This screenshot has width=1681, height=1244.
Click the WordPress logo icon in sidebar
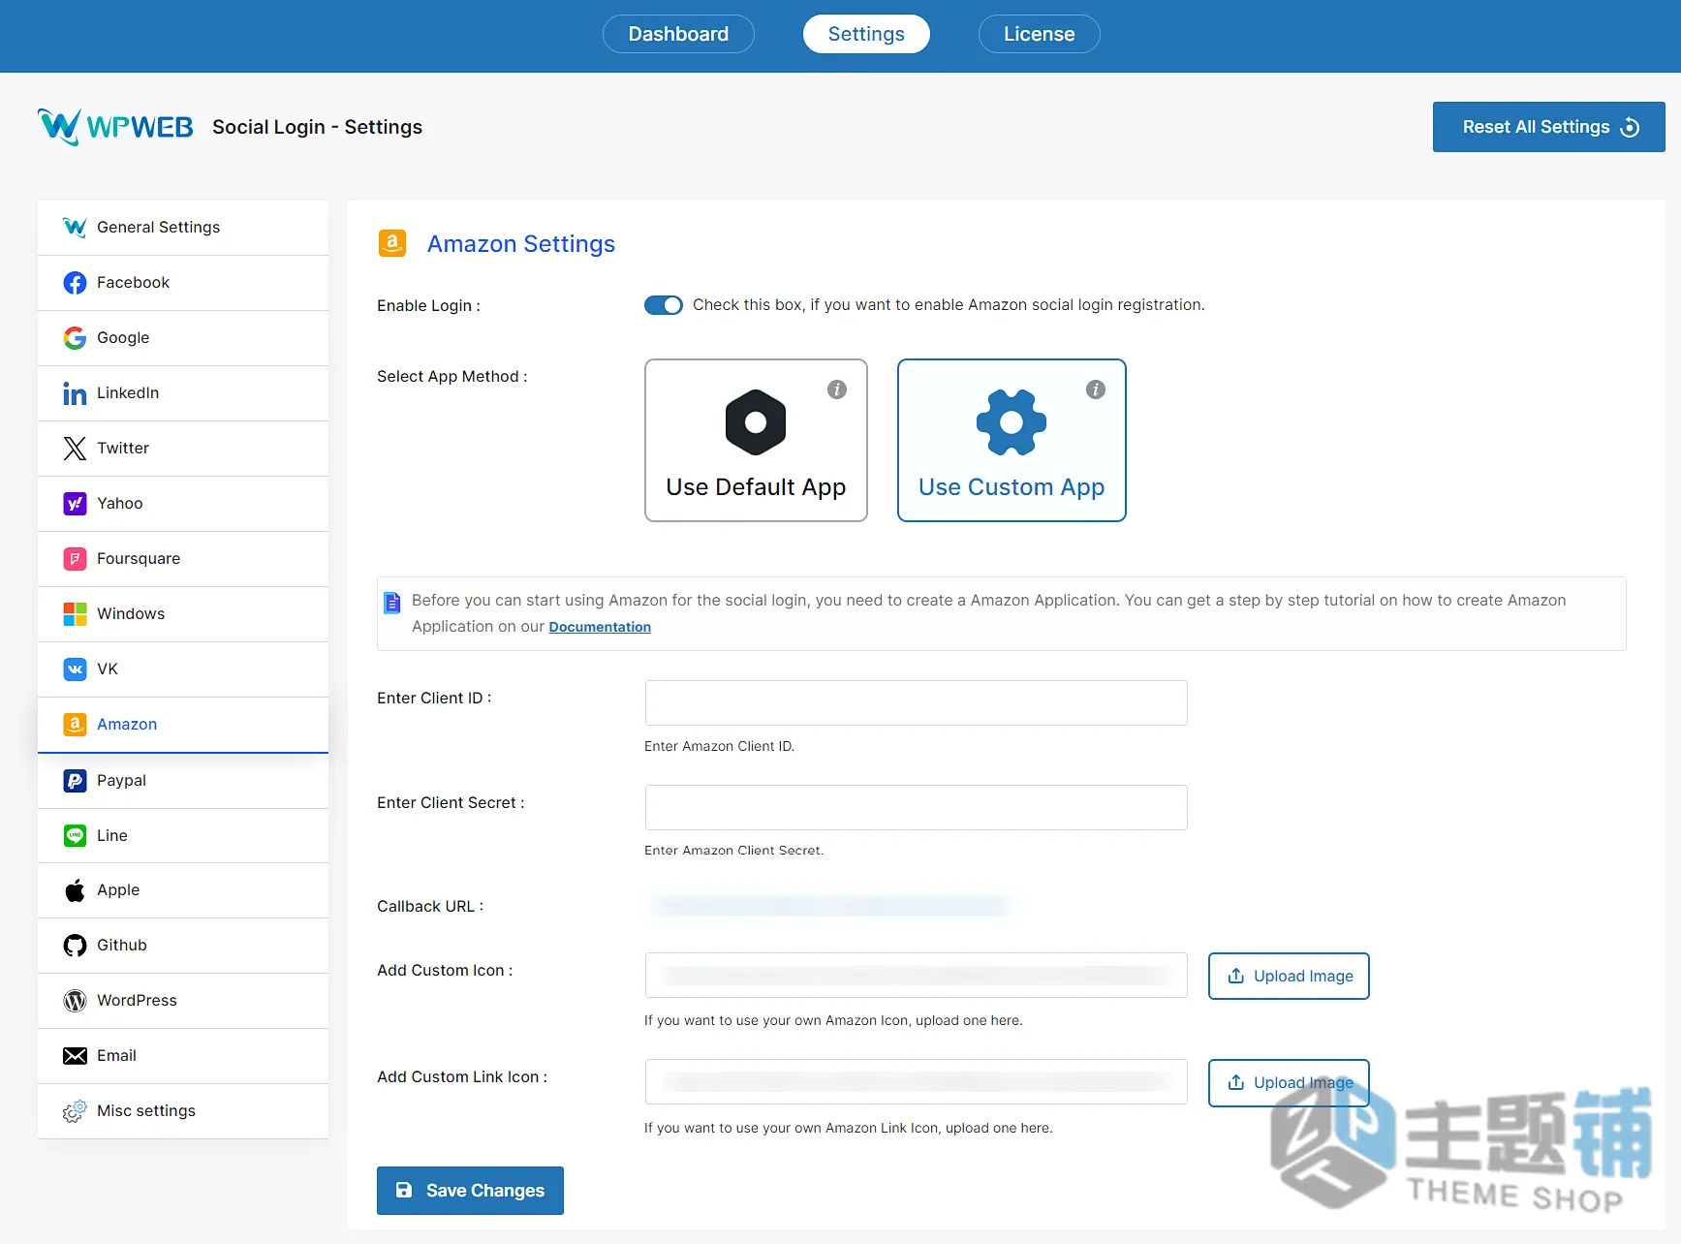[x=75, y=1000]
